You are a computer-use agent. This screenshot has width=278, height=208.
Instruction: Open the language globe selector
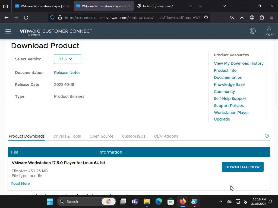tap(253, 31)
